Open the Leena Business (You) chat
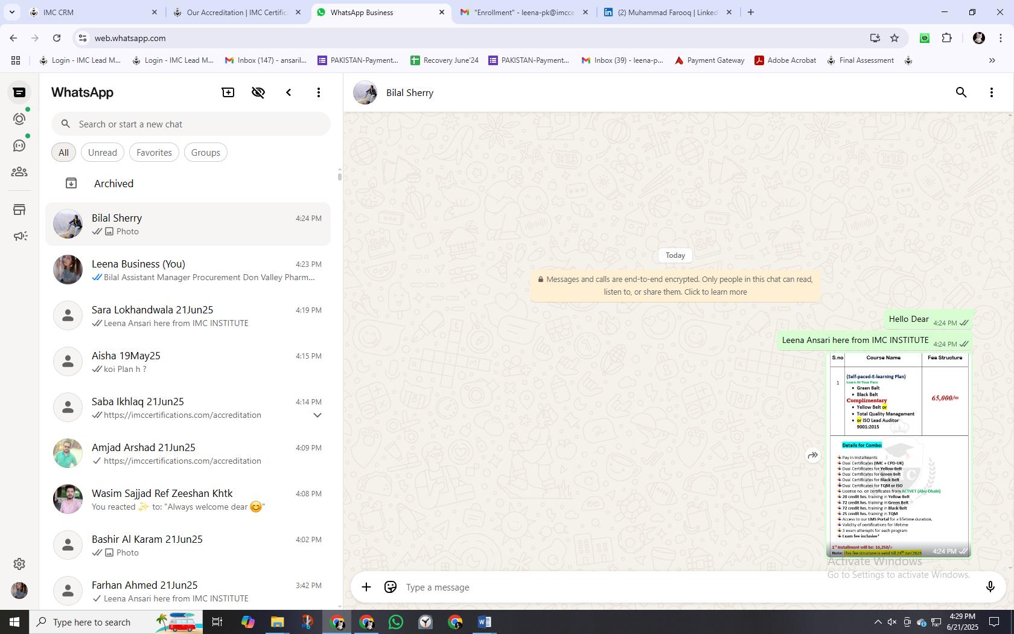The width and height of the screenshot is (1014, 634). 188,270
